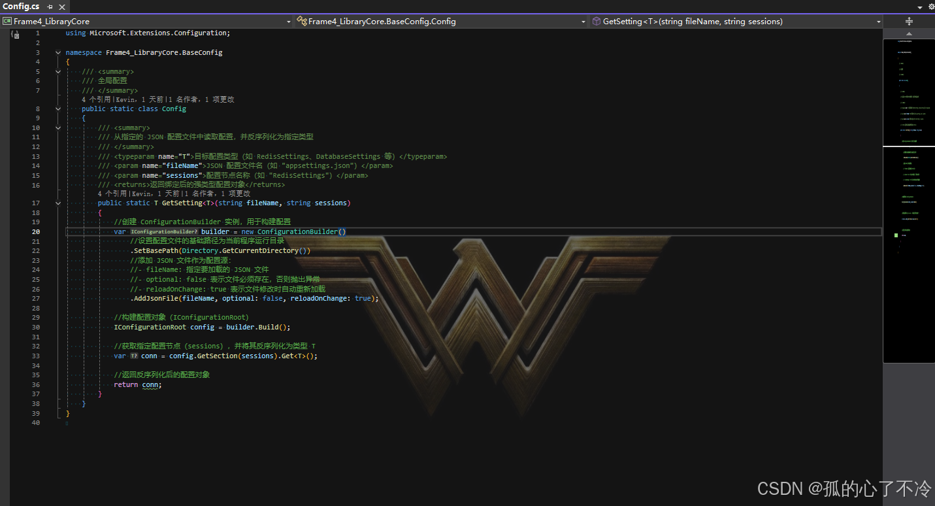
Task: Click 'using Microsoft.Extensions.Configuration;' on line 1
Action: pos(148,33)
